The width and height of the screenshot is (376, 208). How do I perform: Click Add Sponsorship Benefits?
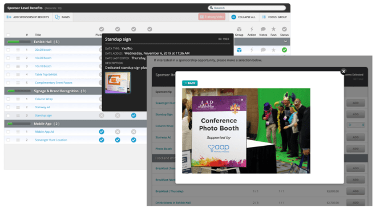(x=28, y=17)
